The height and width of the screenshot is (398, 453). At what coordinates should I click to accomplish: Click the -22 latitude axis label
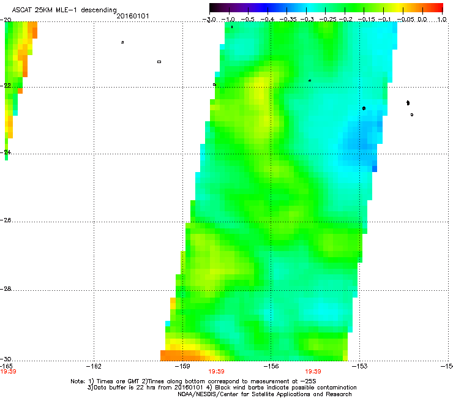click(6, 86)
